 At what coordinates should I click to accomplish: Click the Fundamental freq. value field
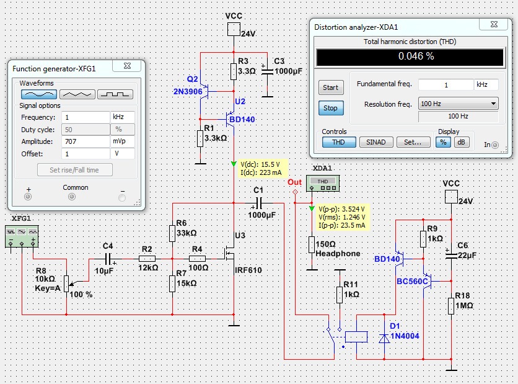[446, 84]
